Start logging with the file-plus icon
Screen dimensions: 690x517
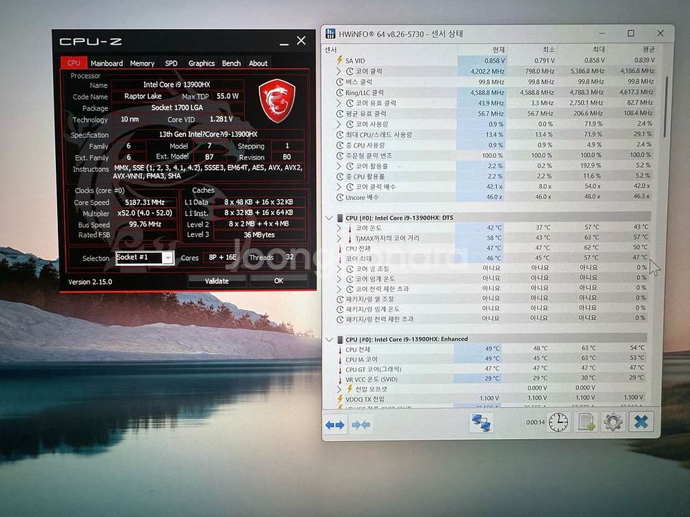(586, 422)
